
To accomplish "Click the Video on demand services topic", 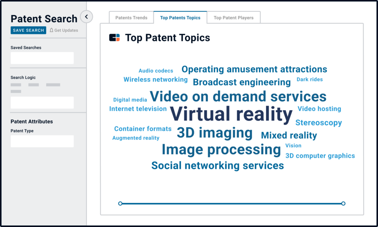I will [x=238, y=97].
